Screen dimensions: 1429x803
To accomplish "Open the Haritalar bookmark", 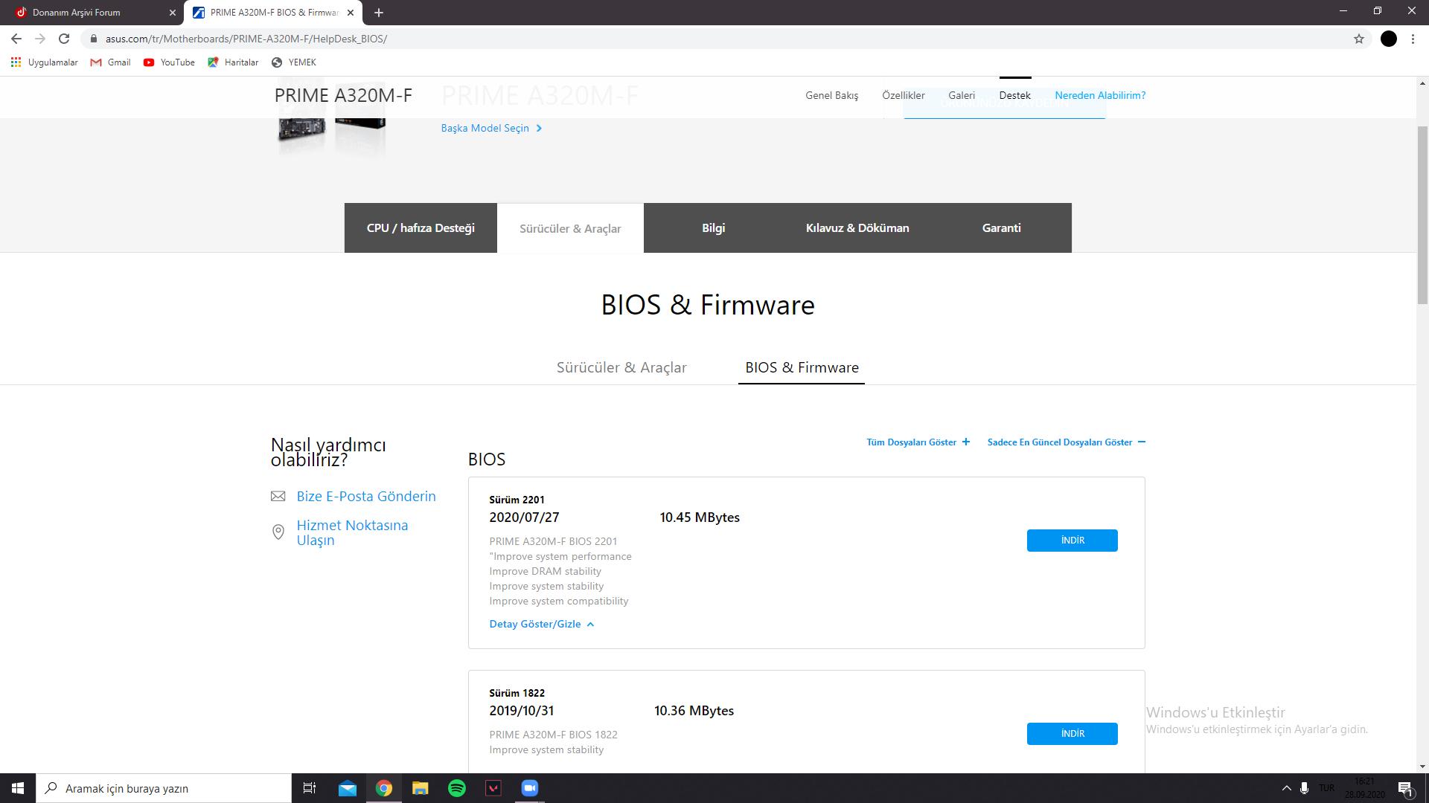I will tap(233, 62).
